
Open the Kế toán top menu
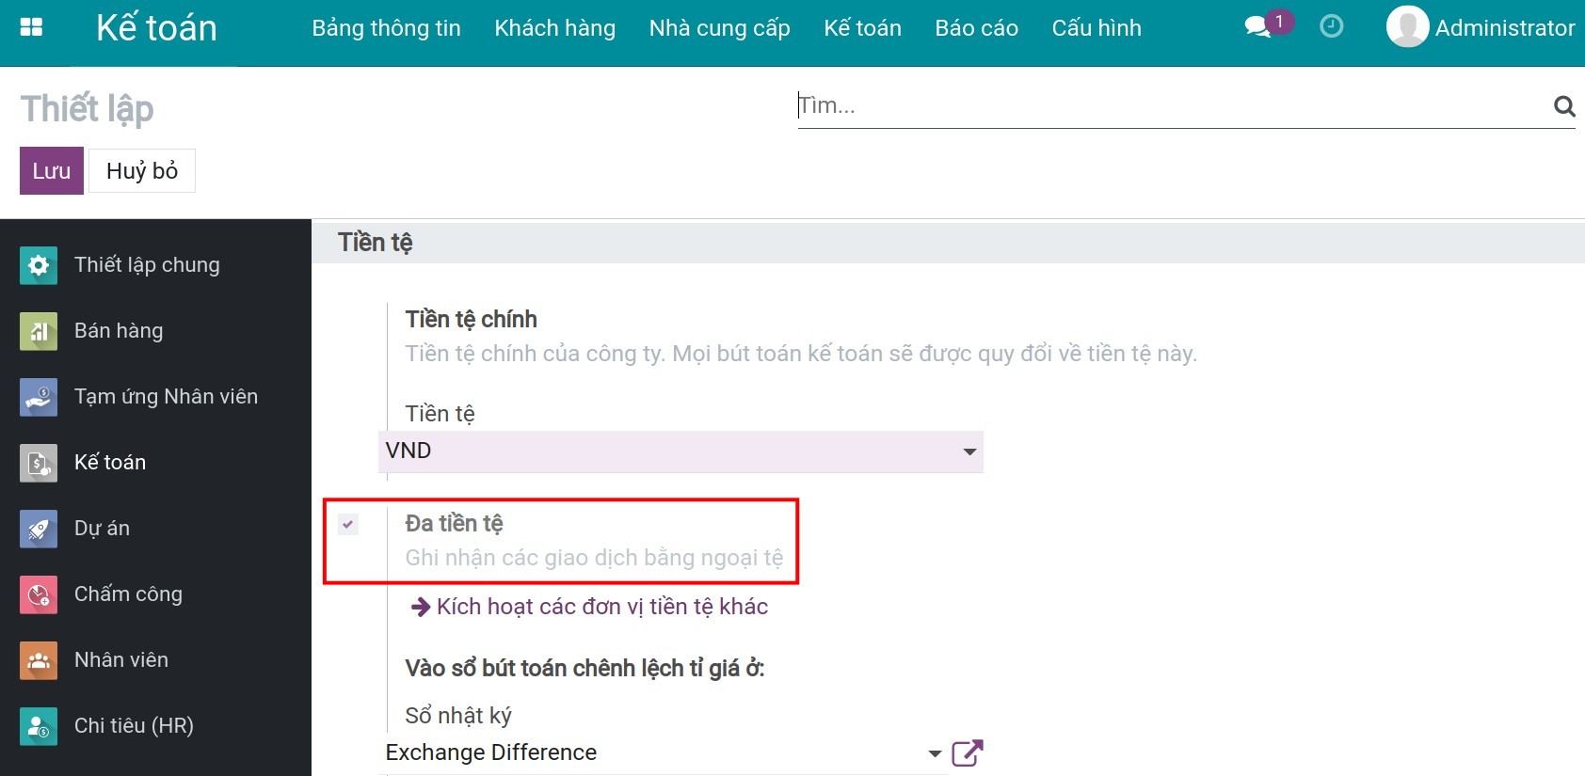coord(862,28)
